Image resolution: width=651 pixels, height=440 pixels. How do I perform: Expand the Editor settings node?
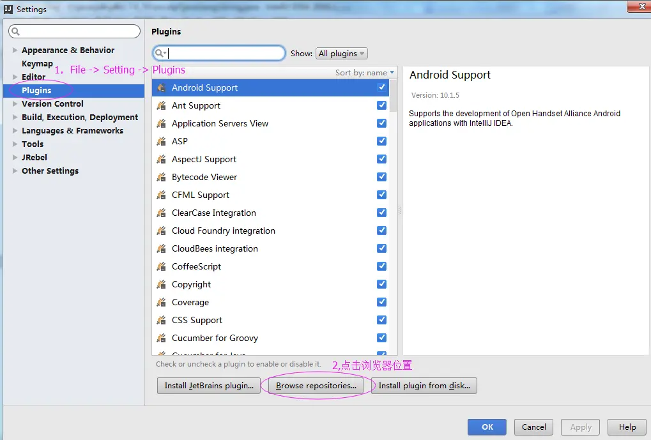pyautogui.click(x=15, y=77)
